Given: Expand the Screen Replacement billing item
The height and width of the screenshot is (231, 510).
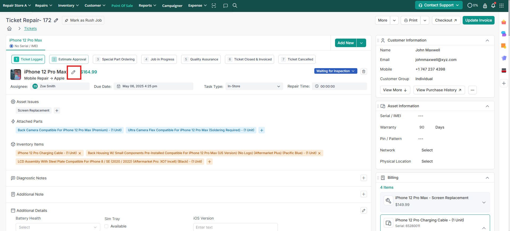Looking at the screenshot, I should (x=484, y=203).
